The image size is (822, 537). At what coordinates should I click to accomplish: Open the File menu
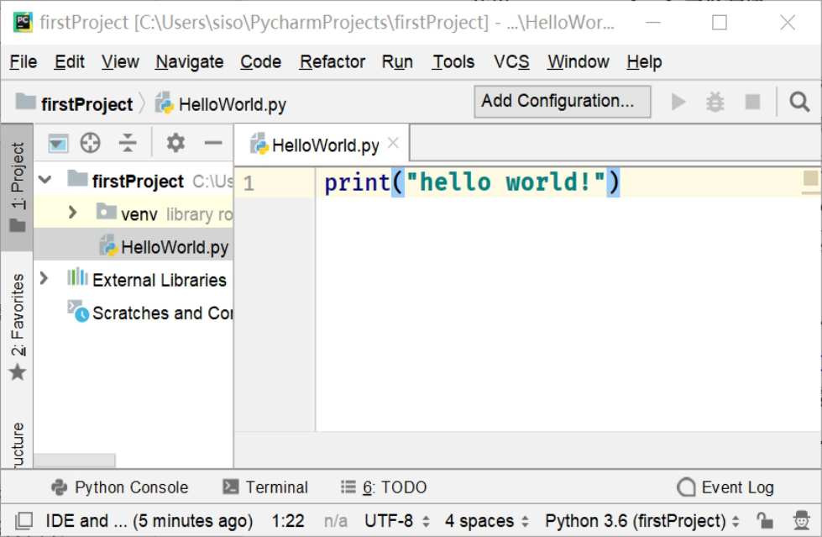[24, 62]
